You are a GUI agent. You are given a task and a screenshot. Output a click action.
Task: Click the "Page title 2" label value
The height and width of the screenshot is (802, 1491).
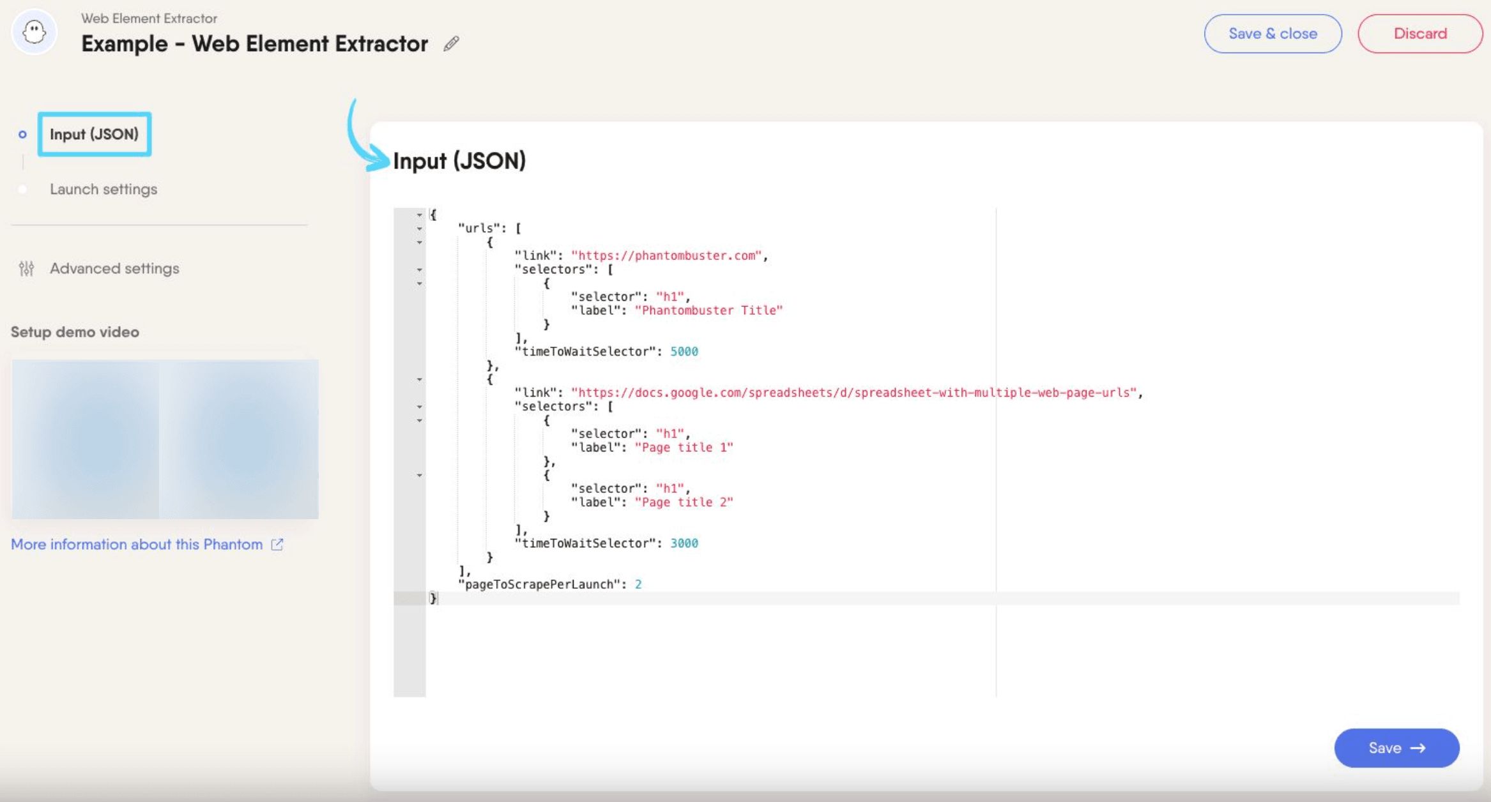pos(684,502)
